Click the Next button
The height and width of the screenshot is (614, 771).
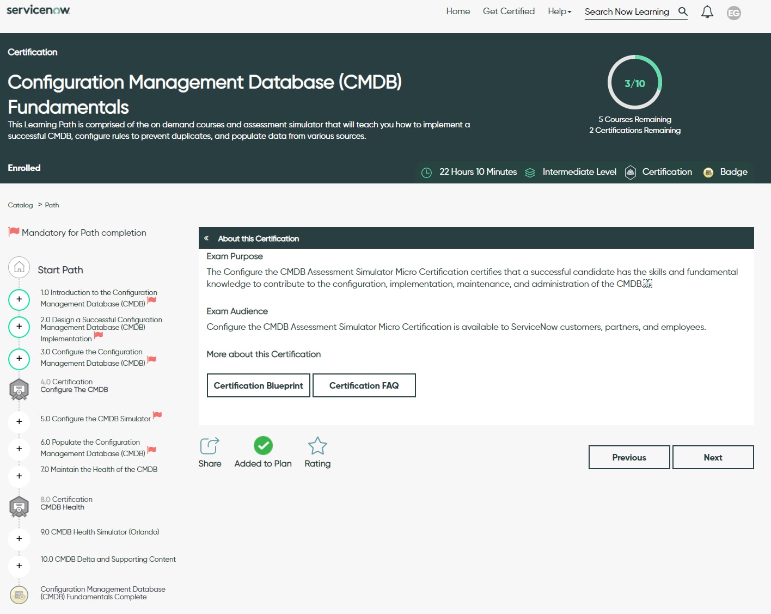pos(713,457)
